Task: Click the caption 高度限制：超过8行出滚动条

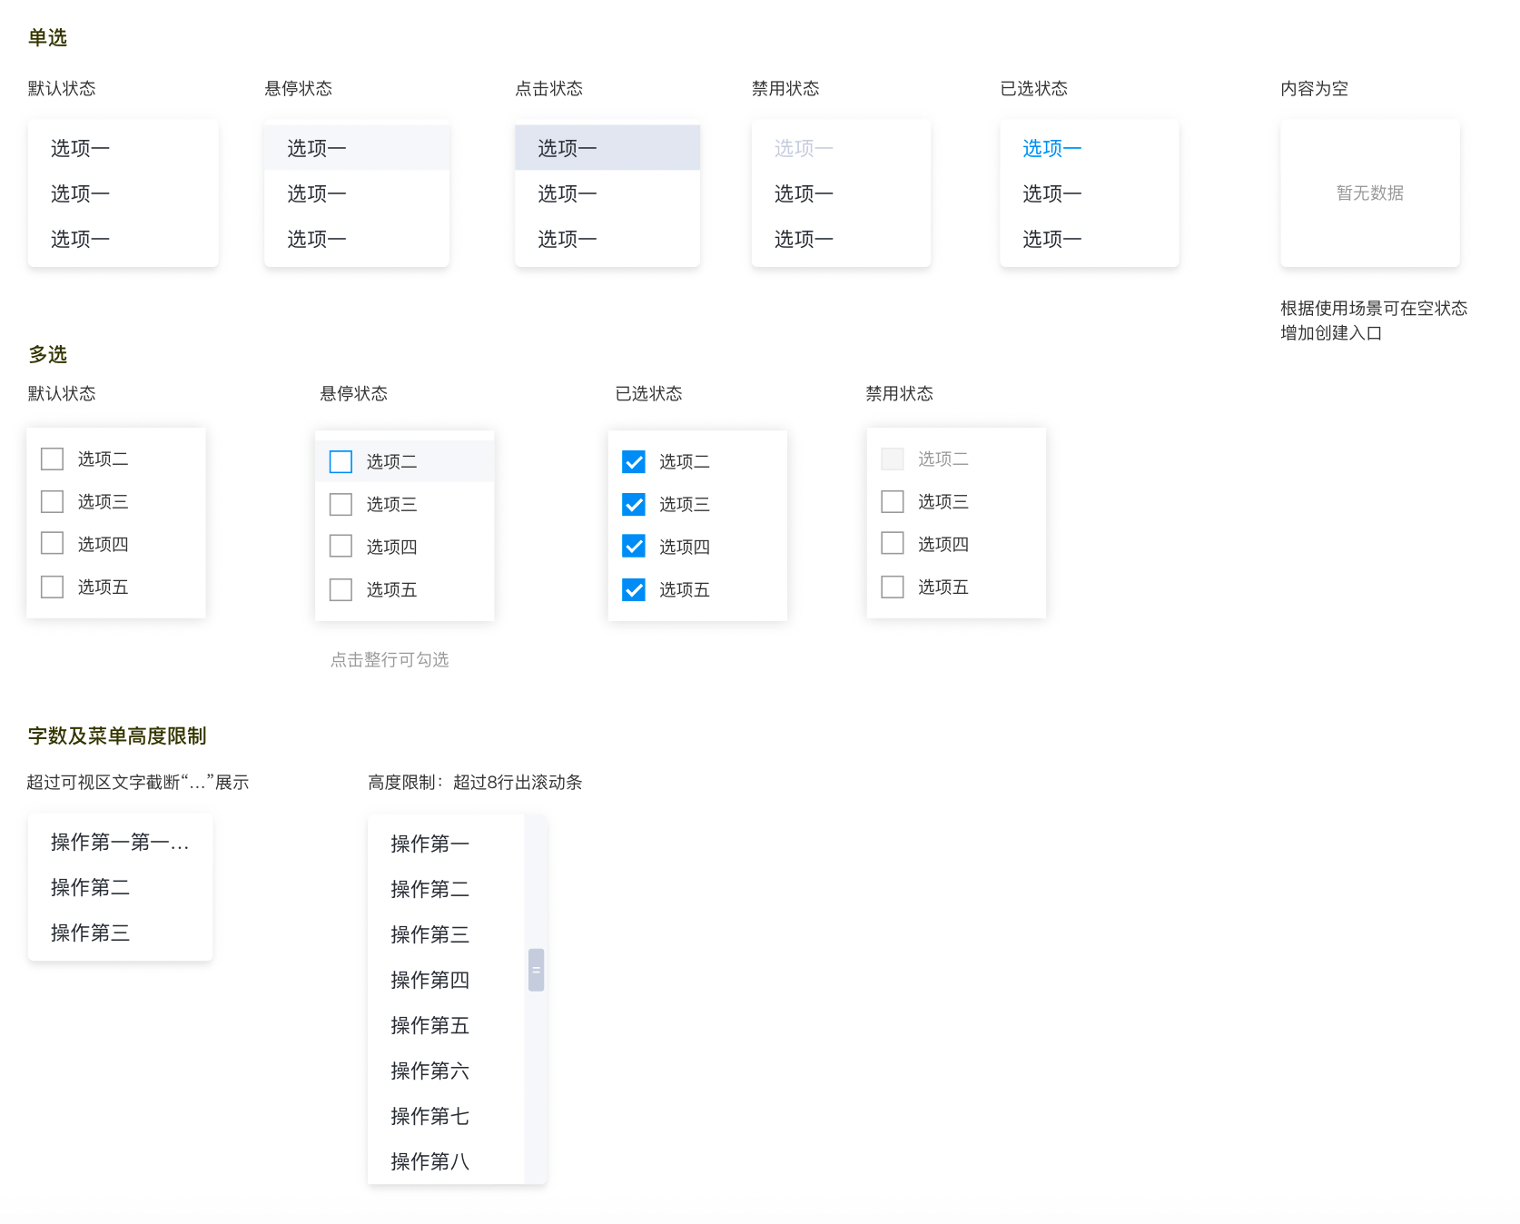Action: [475, 782]
